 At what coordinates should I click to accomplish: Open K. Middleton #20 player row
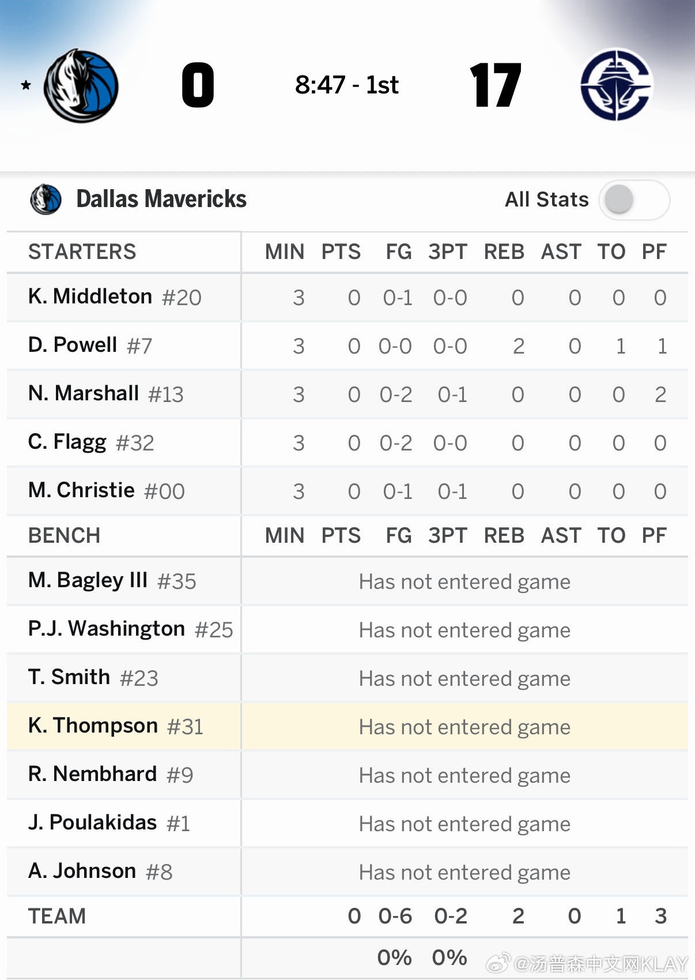pyautogui.click(x=115, y=297)
